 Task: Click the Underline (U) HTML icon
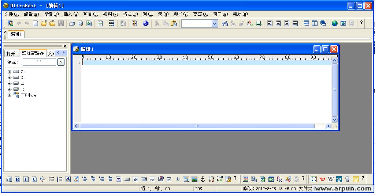tap(34, 179)
